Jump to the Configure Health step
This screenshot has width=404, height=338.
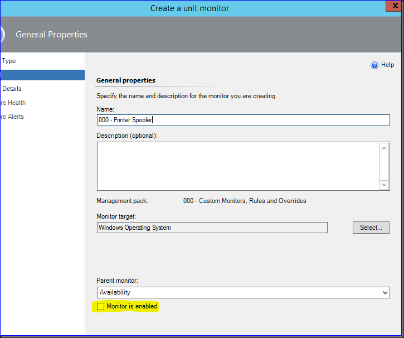[x=13, y=103]
